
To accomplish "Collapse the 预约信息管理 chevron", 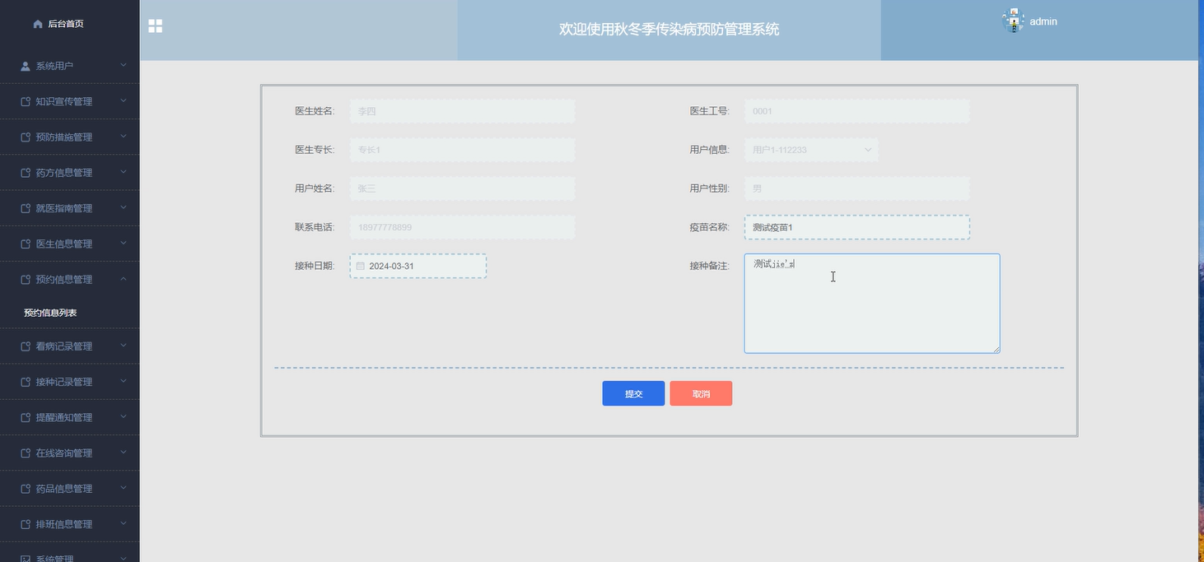I will [124, 279].
